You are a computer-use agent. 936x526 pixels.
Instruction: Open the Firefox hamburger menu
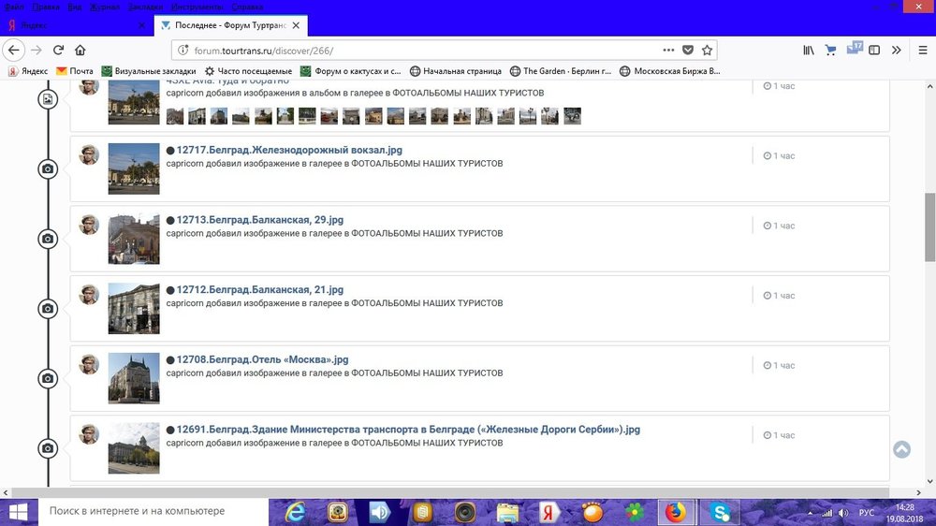tap(923, 51)
